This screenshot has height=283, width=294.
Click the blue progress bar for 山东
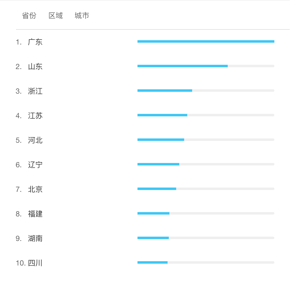click(183, 66)
